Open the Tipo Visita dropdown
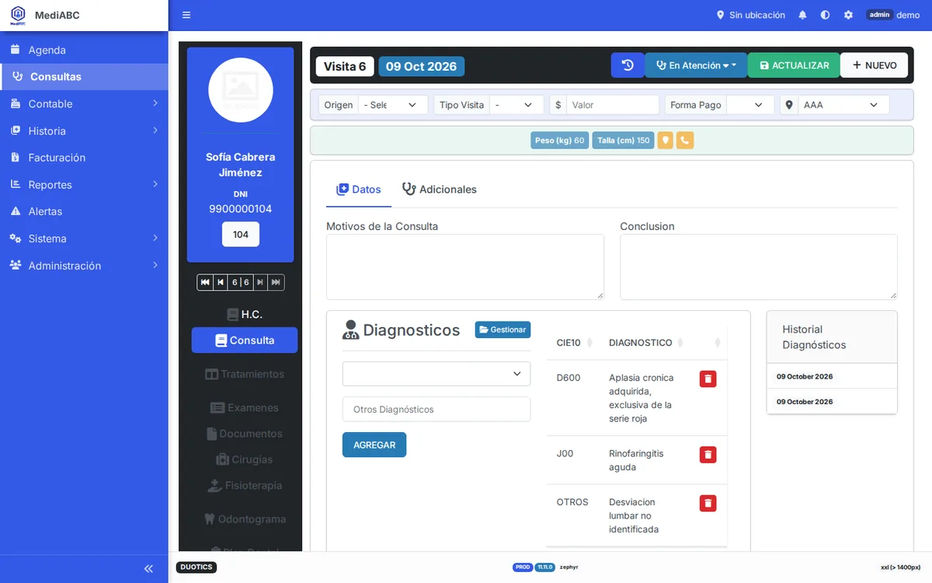 click(x=516, y=105)
